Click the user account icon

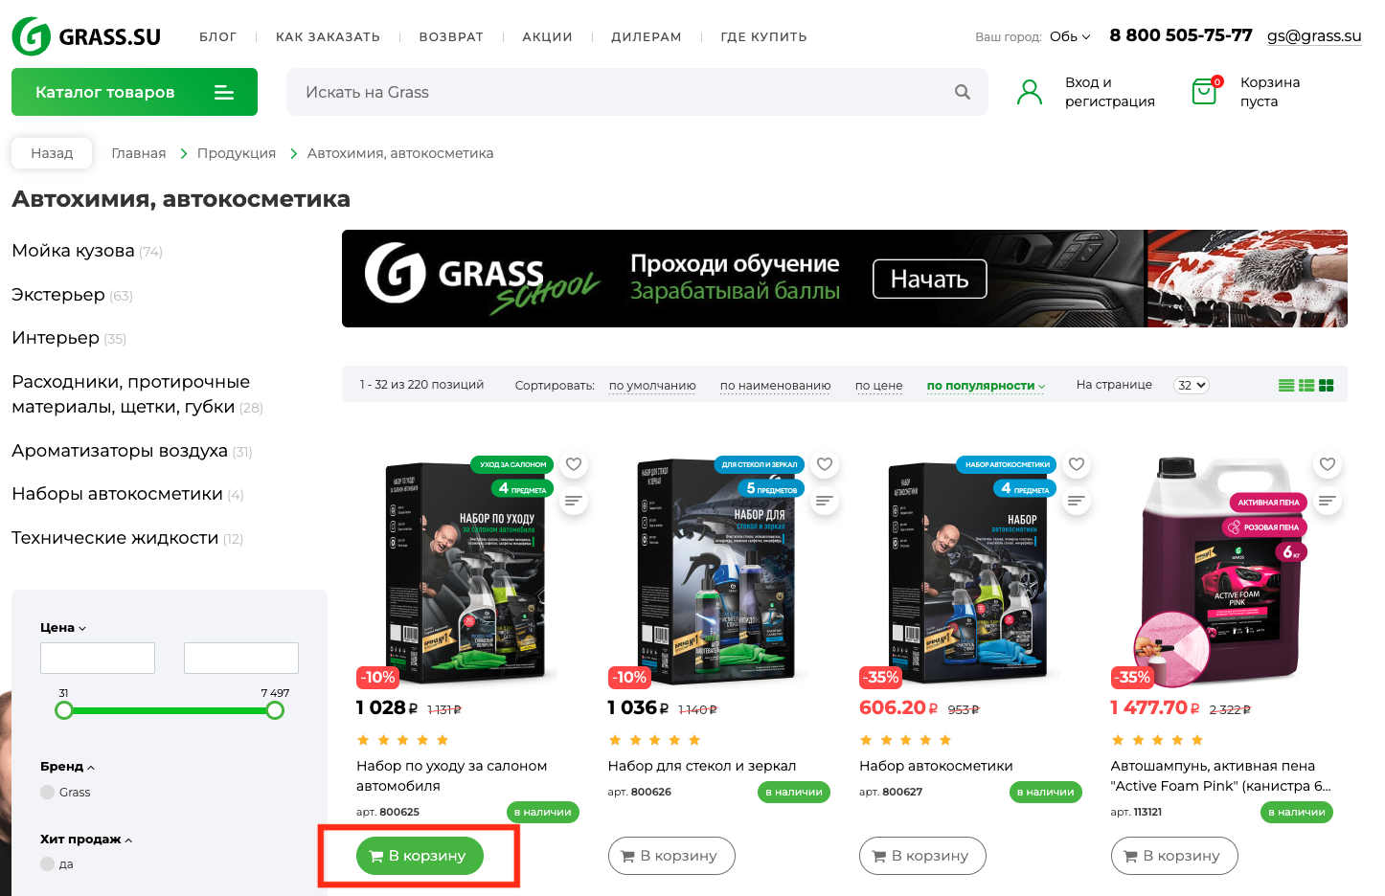coord(1030,92)
